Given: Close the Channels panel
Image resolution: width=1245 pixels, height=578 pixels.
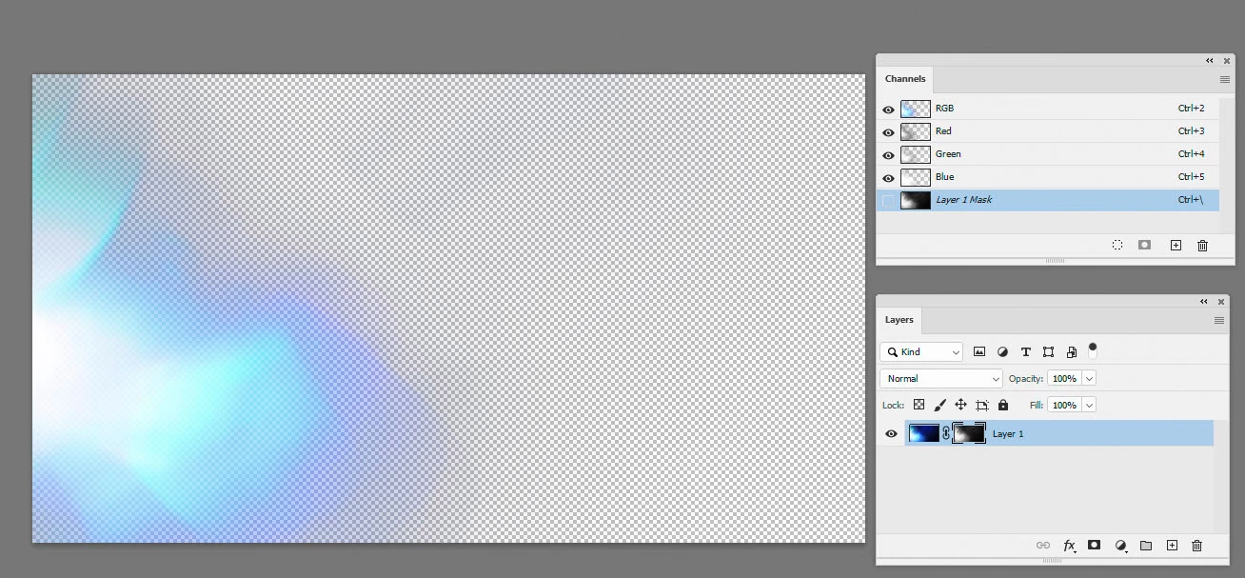Looking at the screenshot, I should 1227,61.
